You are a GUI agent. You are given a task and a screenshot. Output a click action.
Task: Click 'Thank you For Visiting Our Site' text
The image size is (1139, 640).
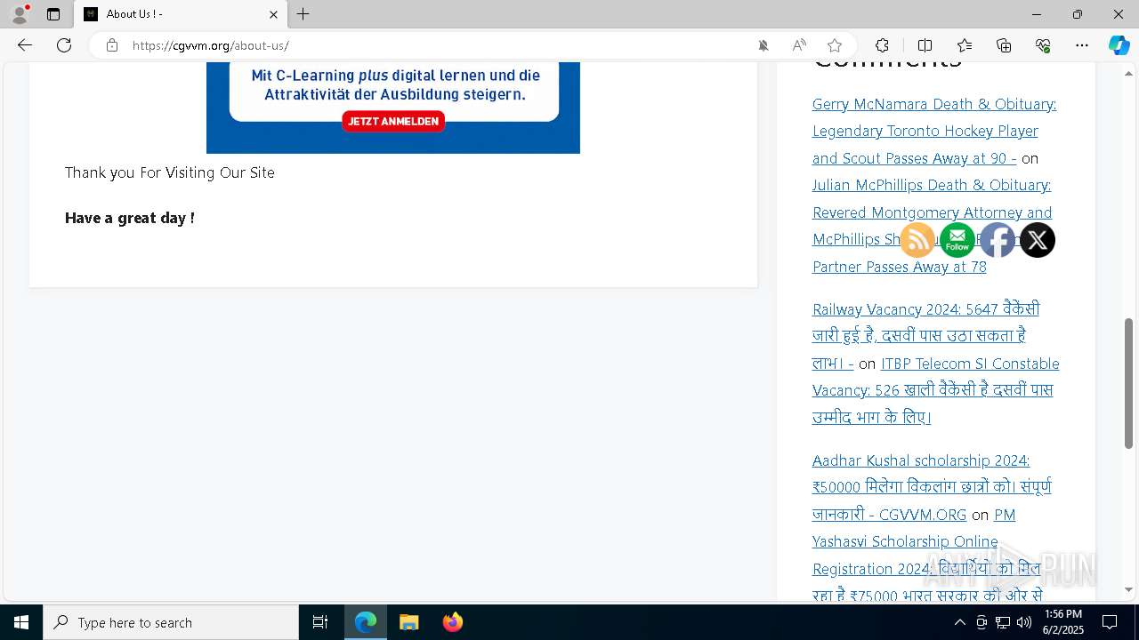170,172
